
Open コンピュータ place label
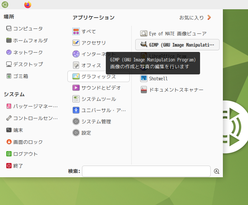click(28, 29)
